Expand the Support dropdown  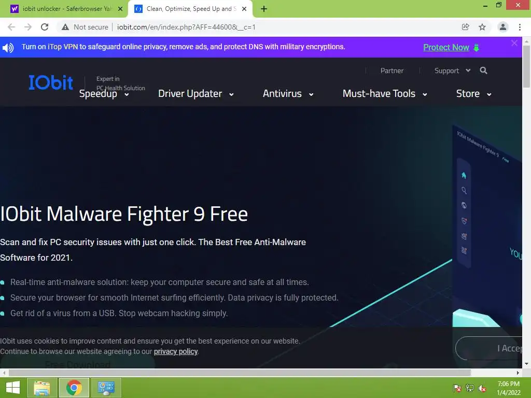click(452, 70)
